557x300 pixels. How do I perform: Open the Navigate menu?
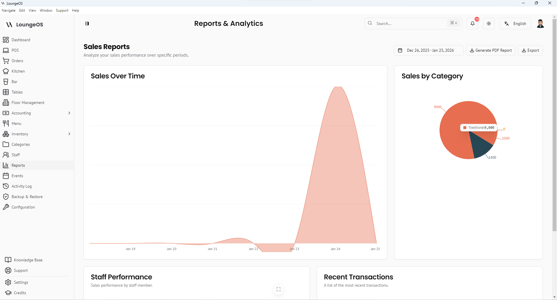[x=9, y=10]
